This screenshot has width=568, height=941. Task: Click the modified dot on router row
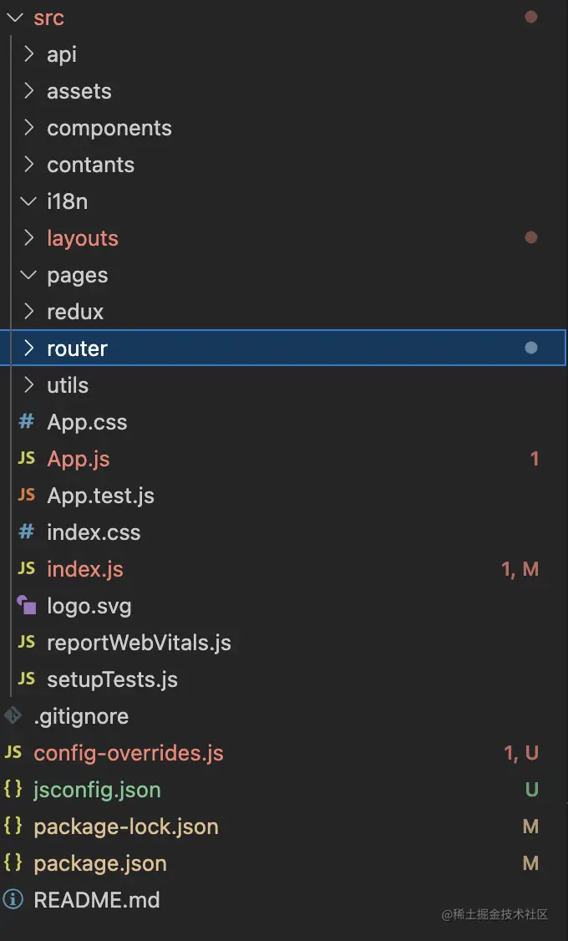coord(530,348)
